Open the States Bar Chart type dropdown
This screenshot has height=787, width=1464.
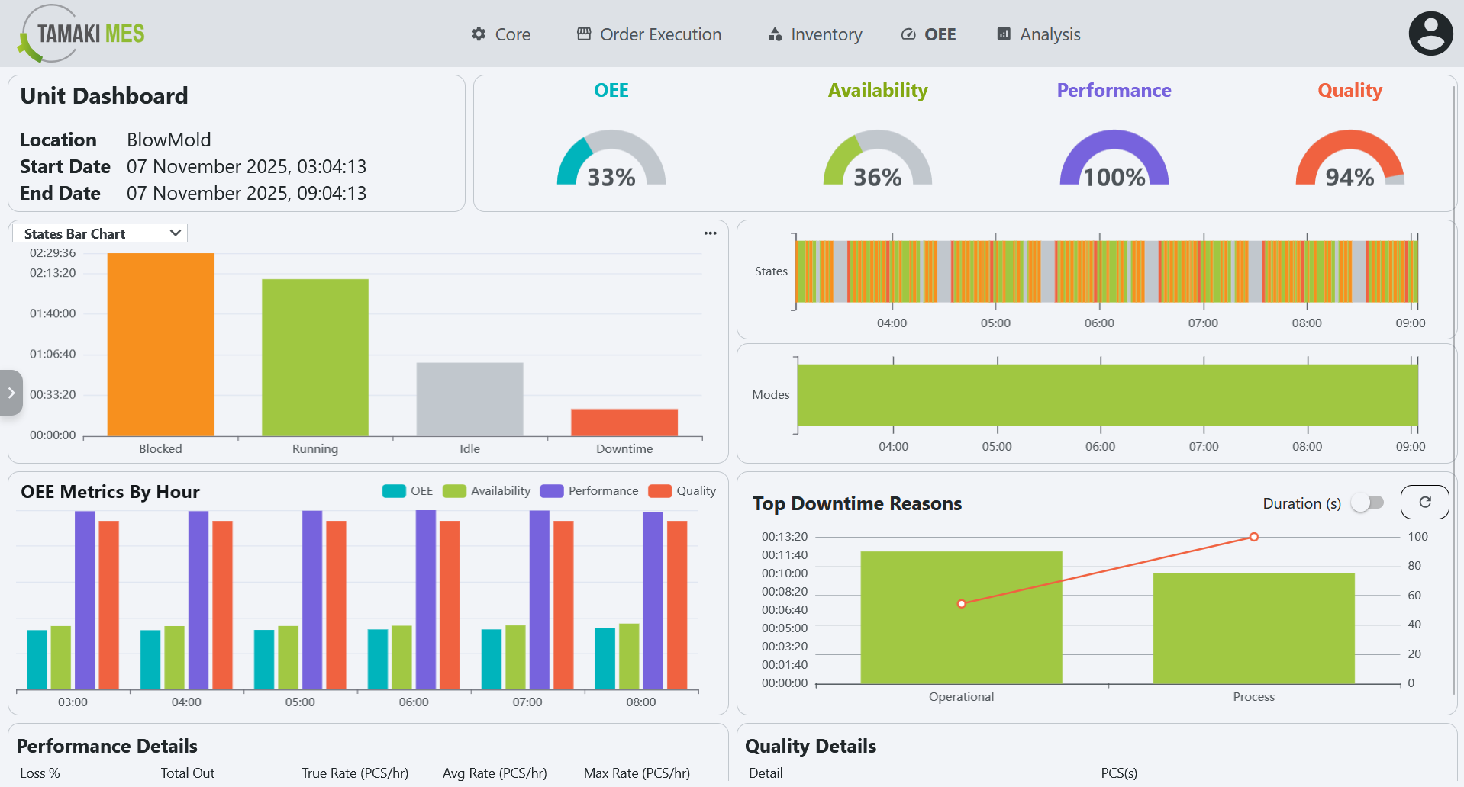pyautogui.click(x=99, y=233)
